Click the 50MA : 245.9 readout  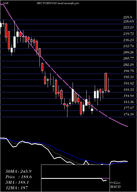18,171
